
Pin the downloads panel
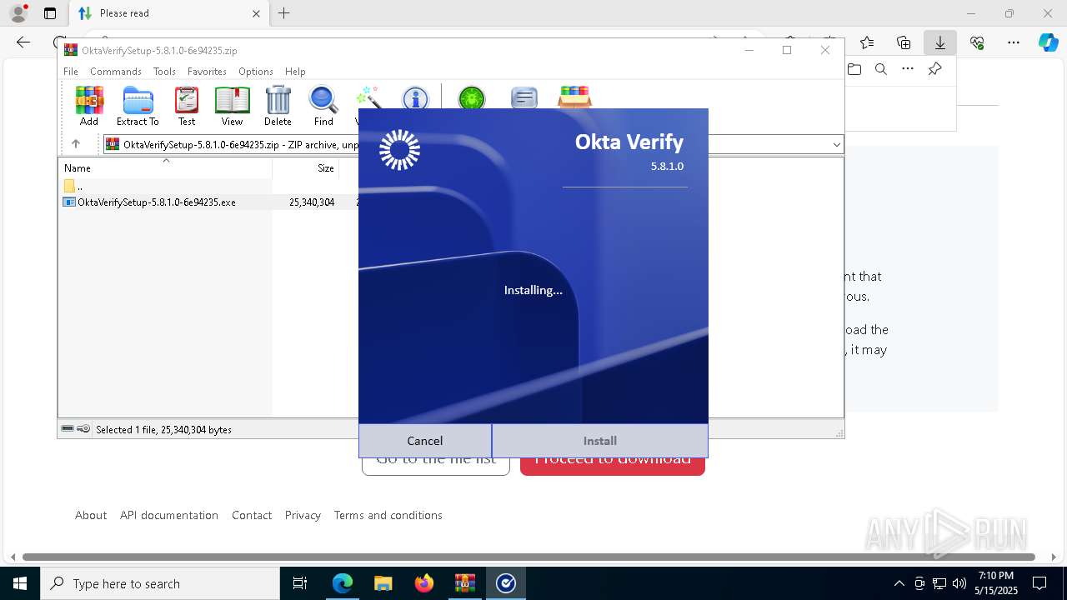click(935, 69)
